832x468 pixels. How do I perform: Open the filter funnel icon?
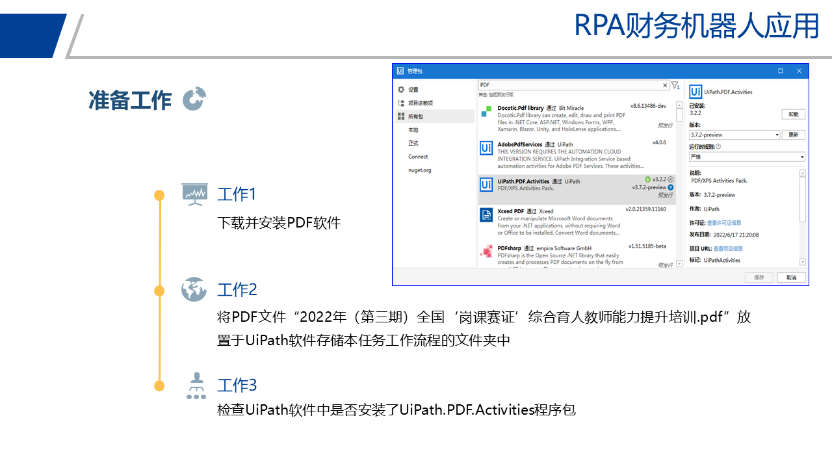(675, 85)
